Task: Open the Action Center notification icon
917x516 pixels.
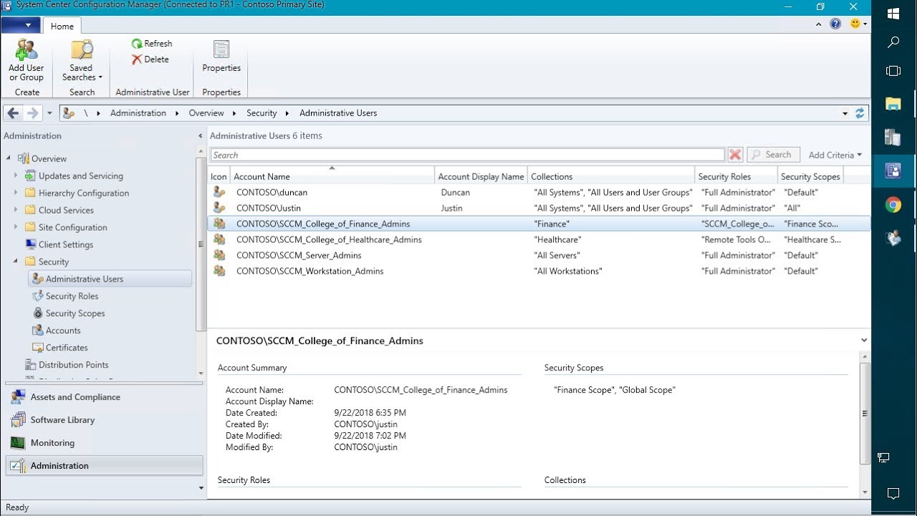Action: (x=893, y=493)
